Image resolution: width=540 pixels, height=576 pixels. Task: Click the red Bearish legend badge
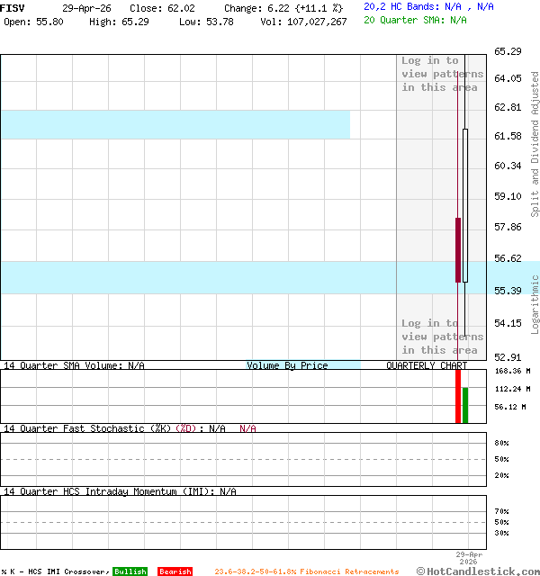[175, 571]
